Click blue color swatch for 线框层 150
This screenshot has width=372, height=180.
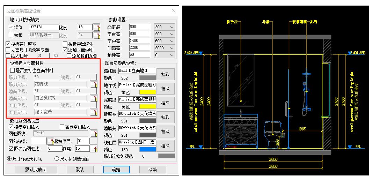147,149
